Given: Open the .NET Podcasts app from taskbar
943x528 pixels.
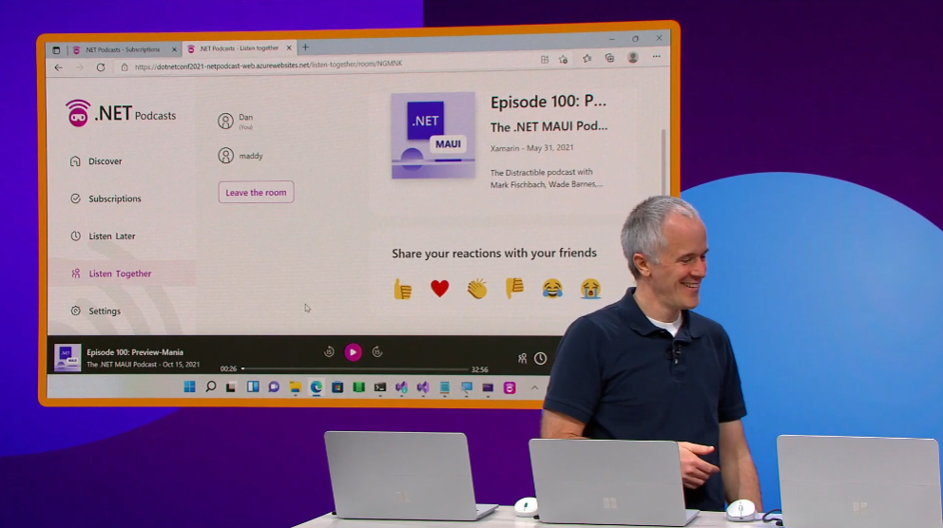Looking at the screenshot, I should (510, 388).
